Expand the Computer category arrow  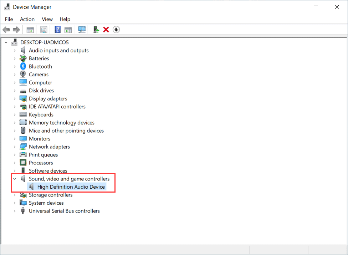click(x=15, y=82)
